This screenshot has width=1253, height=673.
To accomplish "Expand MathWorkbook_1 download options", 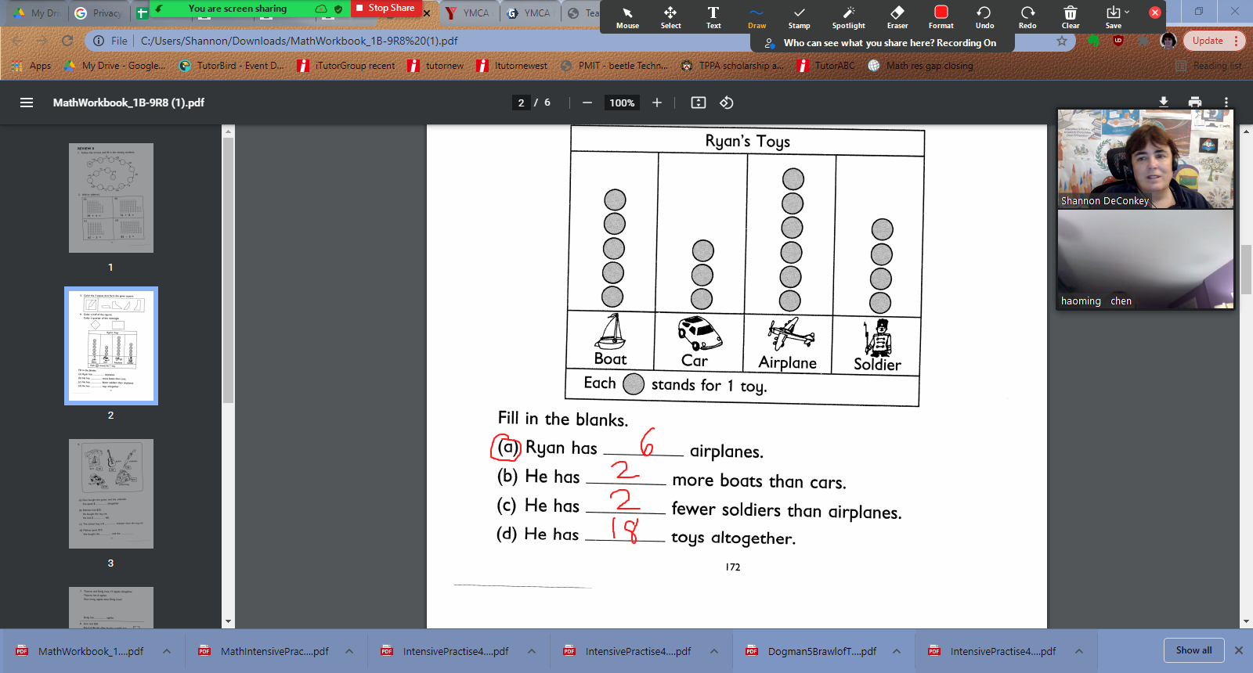I will point(167,651).
